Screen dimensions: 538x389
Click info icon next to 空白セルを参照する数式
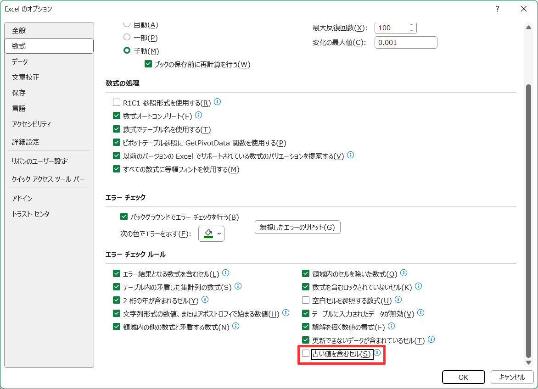click(398, 300)
